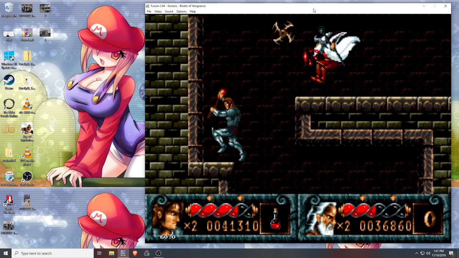Open network status tray icon
The width and height of the screenshot is (459, 258).
coord(422,253)
